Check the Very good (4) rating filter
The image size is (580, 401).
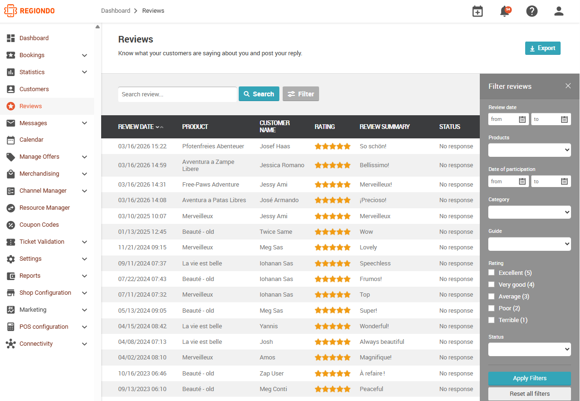pos(492,284)
